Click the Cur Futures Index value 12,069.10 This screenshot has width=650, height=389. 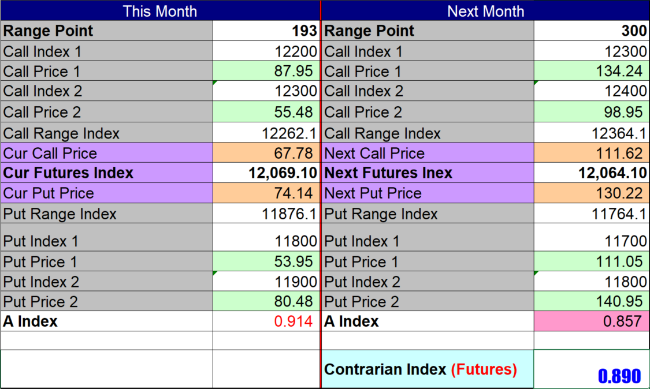tap(266, 173)
